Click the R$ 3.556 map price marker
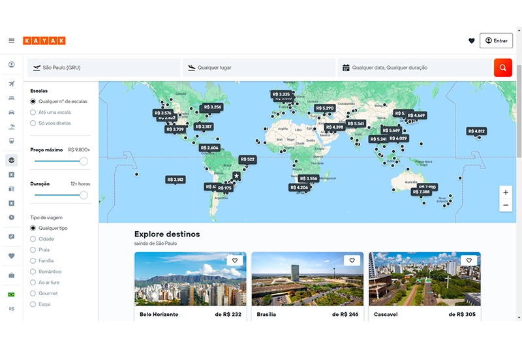Screen dimensions: 522x348 click(x=309, y=178)
